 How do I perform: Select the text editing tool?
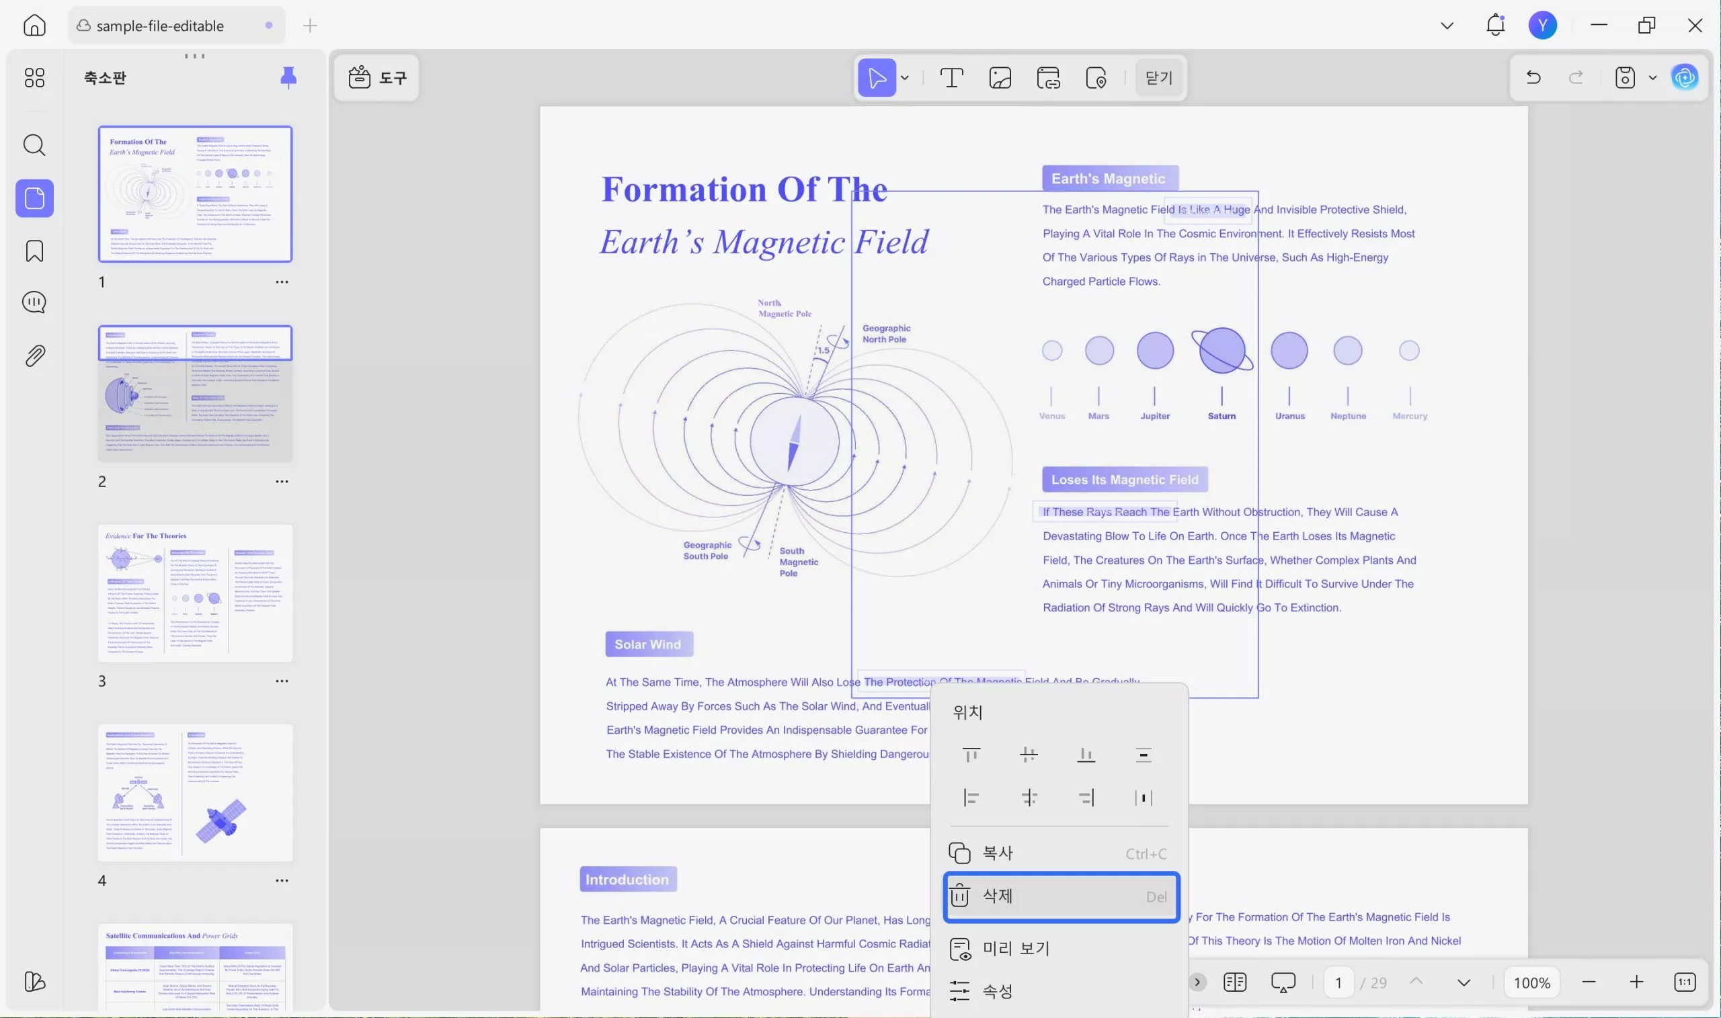point(951,77)
